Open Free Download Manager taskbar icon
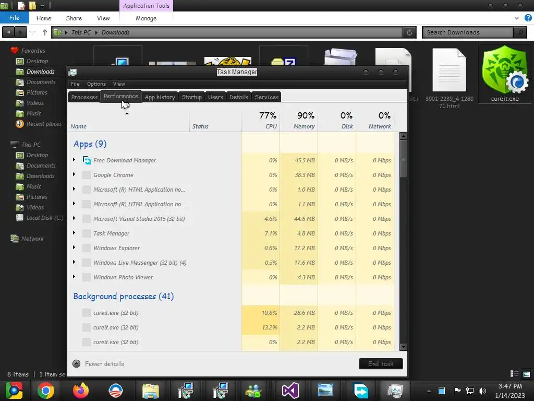Viewport: 534px width, 401px height. pyautogui.click(x=360, y=391)
